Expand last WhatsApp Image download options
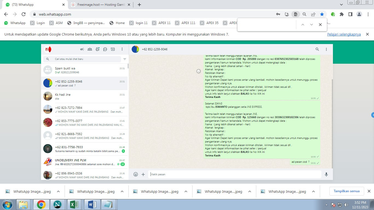This screenshot has width=374, height=210. click(313, 191)
